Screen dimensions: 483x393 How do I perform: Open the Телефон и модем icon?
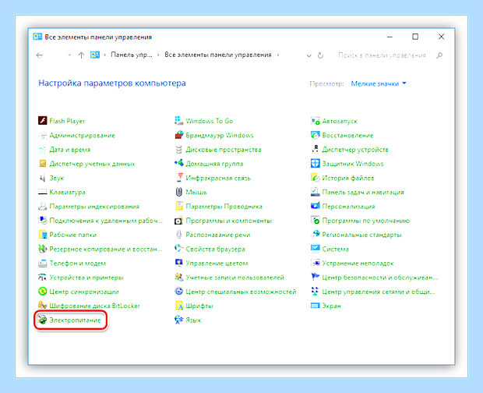[42, 263]
